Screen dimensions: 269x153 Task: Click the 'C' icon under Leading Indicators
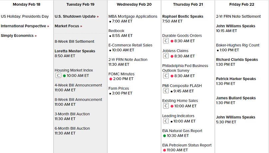click(165, 121)
